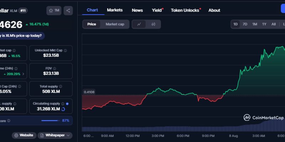Open info icon next to Volume (24h)
Viewport: 285px width, 142px height.
pyautogui.click(x=16, y=69)
